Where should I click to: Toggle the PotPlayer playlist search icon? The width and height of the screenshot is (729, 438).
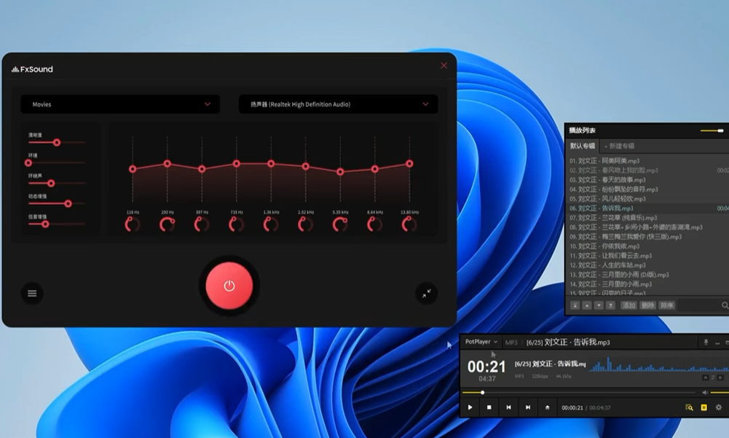(x=689, y=407)
